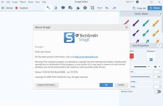163x106 pixels.
Task: Click the Credits button
Action: coord(121,85)
